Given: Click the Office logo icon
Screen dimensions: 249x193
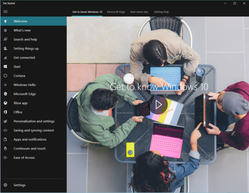Looking at the screenshot, I should (x=6, y=112).
